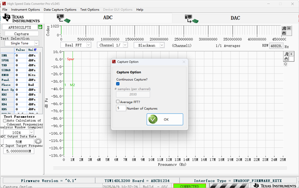Click the AFE5832LPTX device selection field
Image resolution: width=299 pixels, height=188 pixels.
pos(20,27)
